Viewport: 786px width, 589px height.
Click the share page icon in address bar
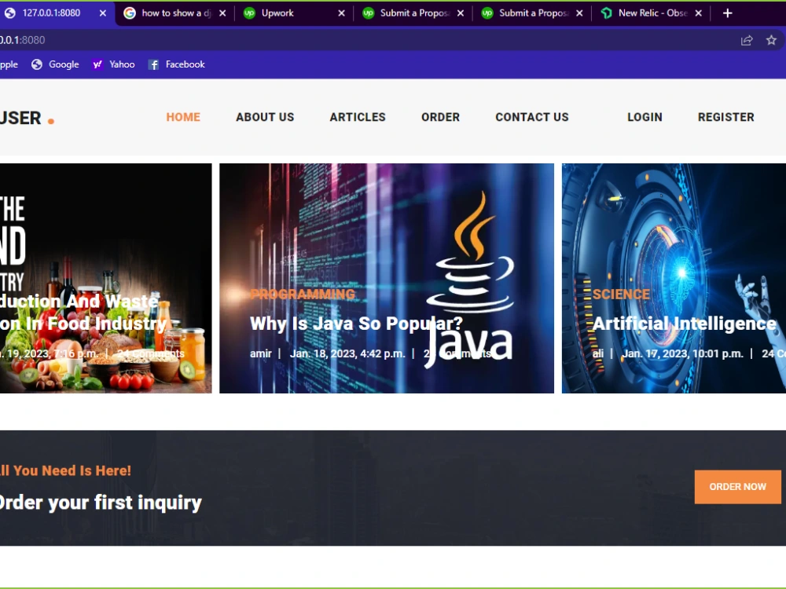(x=747, y=40)
